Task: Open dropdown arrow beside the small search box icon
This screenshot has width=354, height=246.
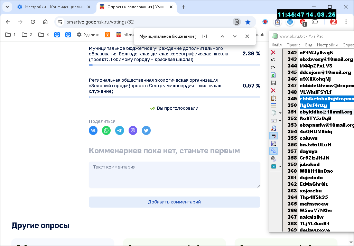Action: click(280, 121)
